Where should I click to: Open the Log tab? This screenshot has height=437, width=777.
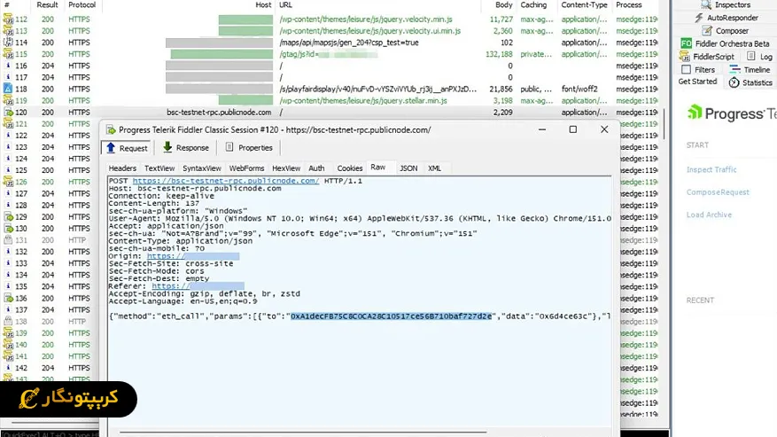click(x=759, y=57)
